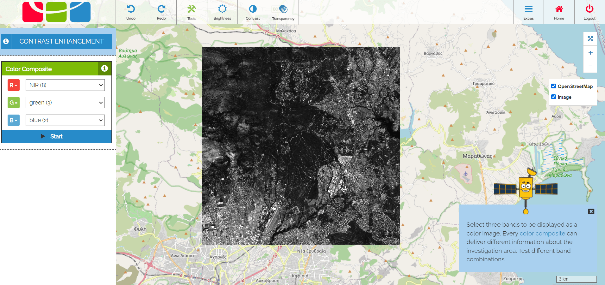Close the satellite help tooltip
Screen dimensions: 605x285
(x=591, y=211)
